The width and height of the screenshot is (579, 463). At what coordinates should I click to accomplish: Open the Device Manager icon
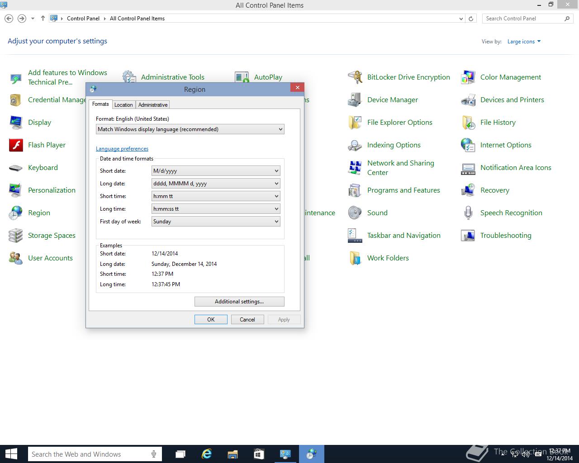tap(355, 100)
